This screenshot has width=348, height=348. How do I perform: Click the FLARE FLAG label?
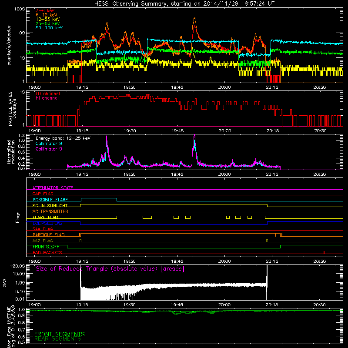(45, 217)
